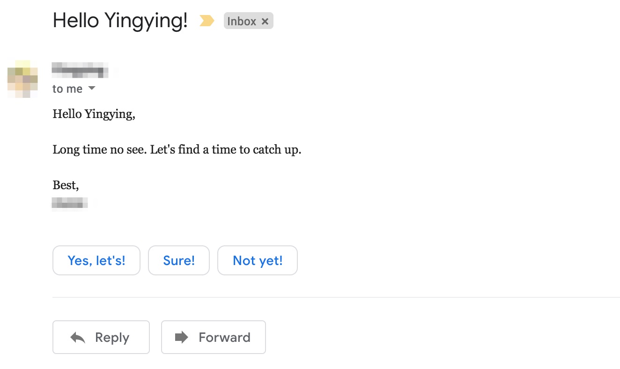
Task: Expand recipient details arrow next to "to me"
Action: [x=92, y=89]
